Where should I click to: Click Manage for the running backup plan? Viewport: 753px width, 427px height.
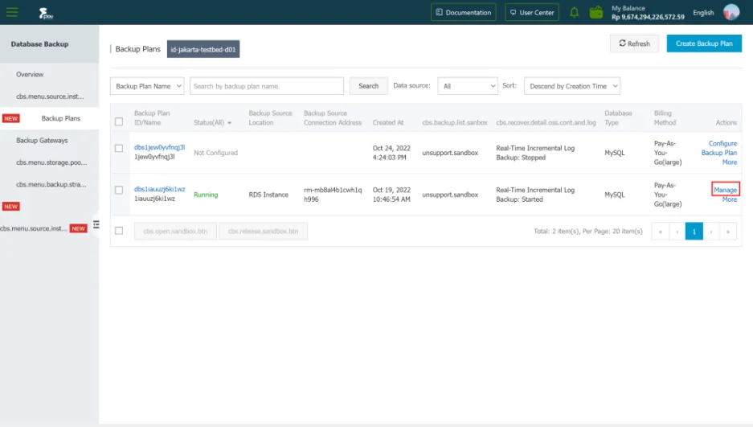[x=725, y=189]
